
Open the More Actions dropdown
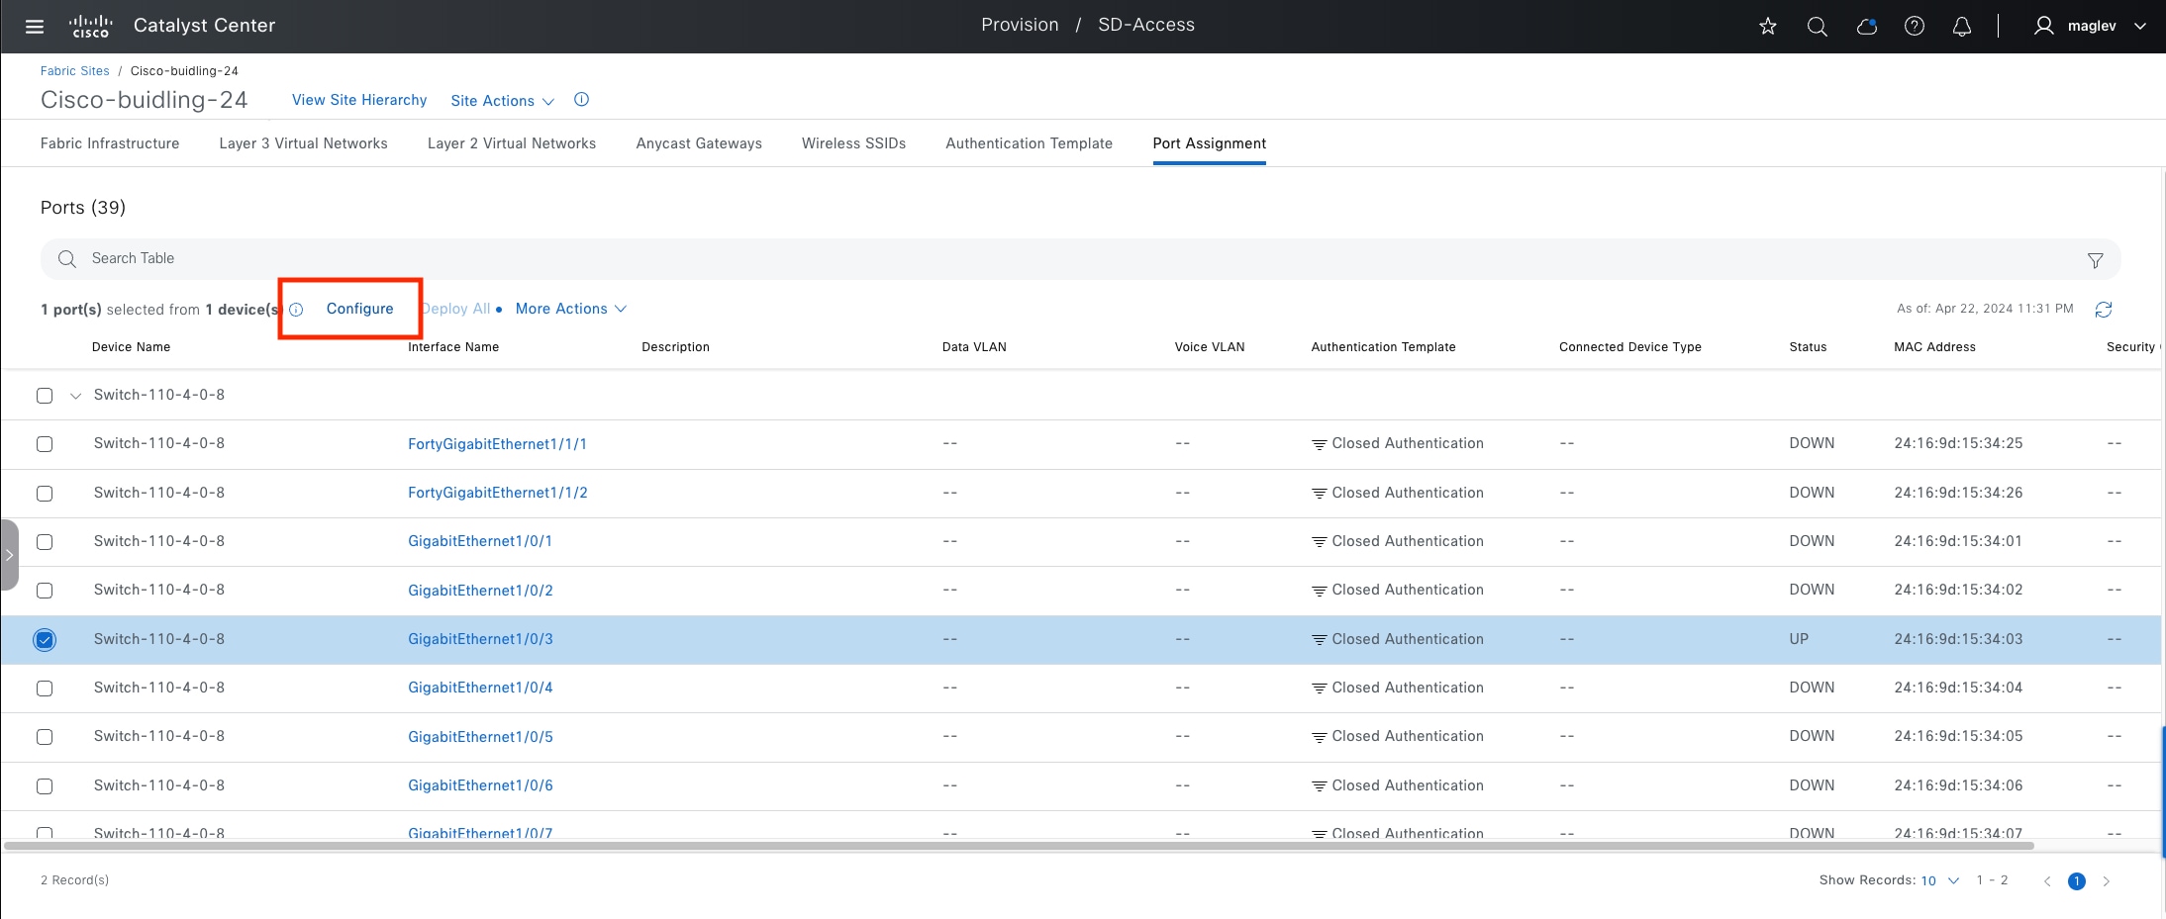click(570, 309)
